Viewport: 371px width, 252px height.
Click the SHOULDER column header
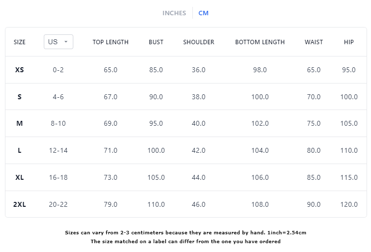point(199,42)
